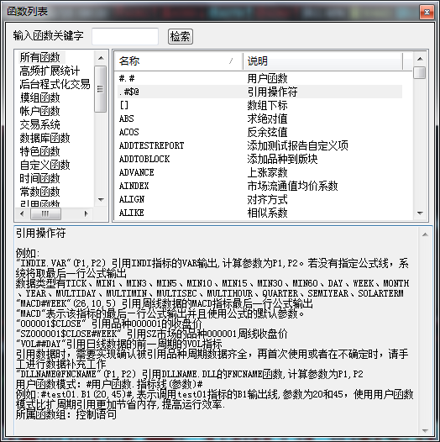This screenshot has height=442, width=440.
Task: Focus the function keyword input field
Action: [125, 36]
